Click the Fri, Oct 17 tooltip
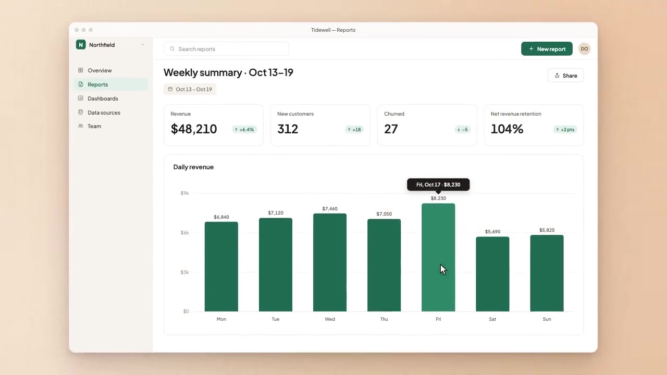Image resolution: width=667 pixels, height=375 pixels. (438, 184)
